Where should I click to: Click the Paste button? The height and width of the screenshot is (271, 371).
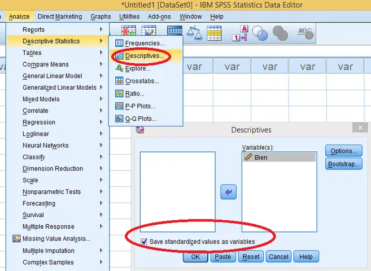223,256
